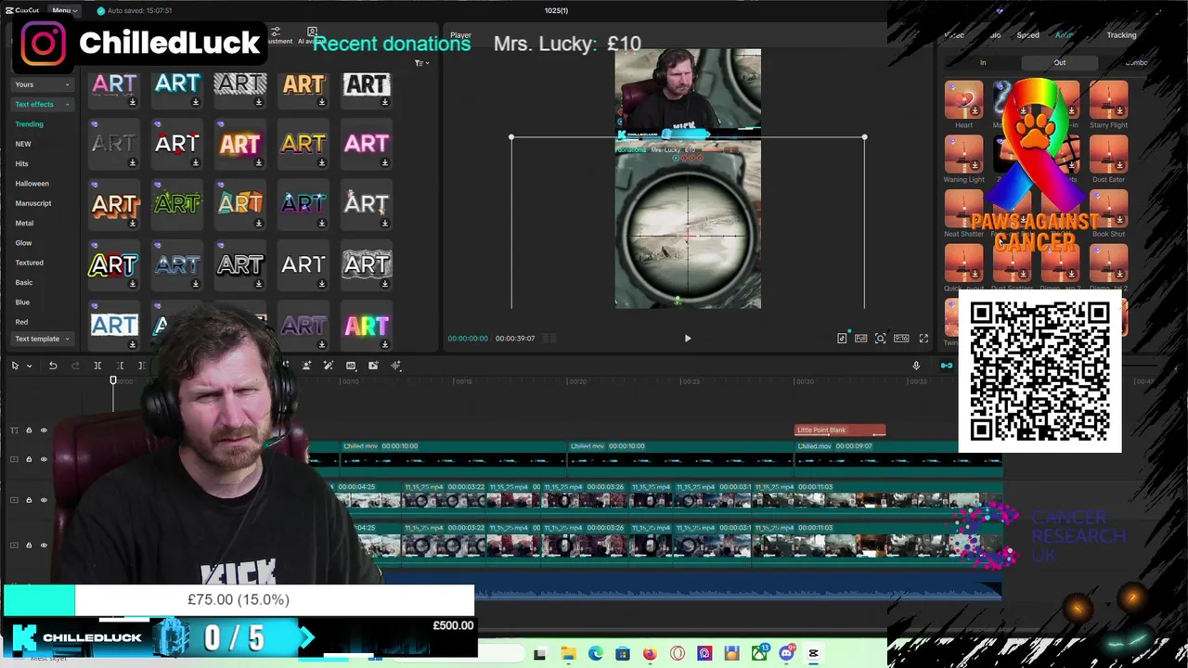1188x668 pixels.
Task: Undo the last edit
Action: [x=53, y=366]
